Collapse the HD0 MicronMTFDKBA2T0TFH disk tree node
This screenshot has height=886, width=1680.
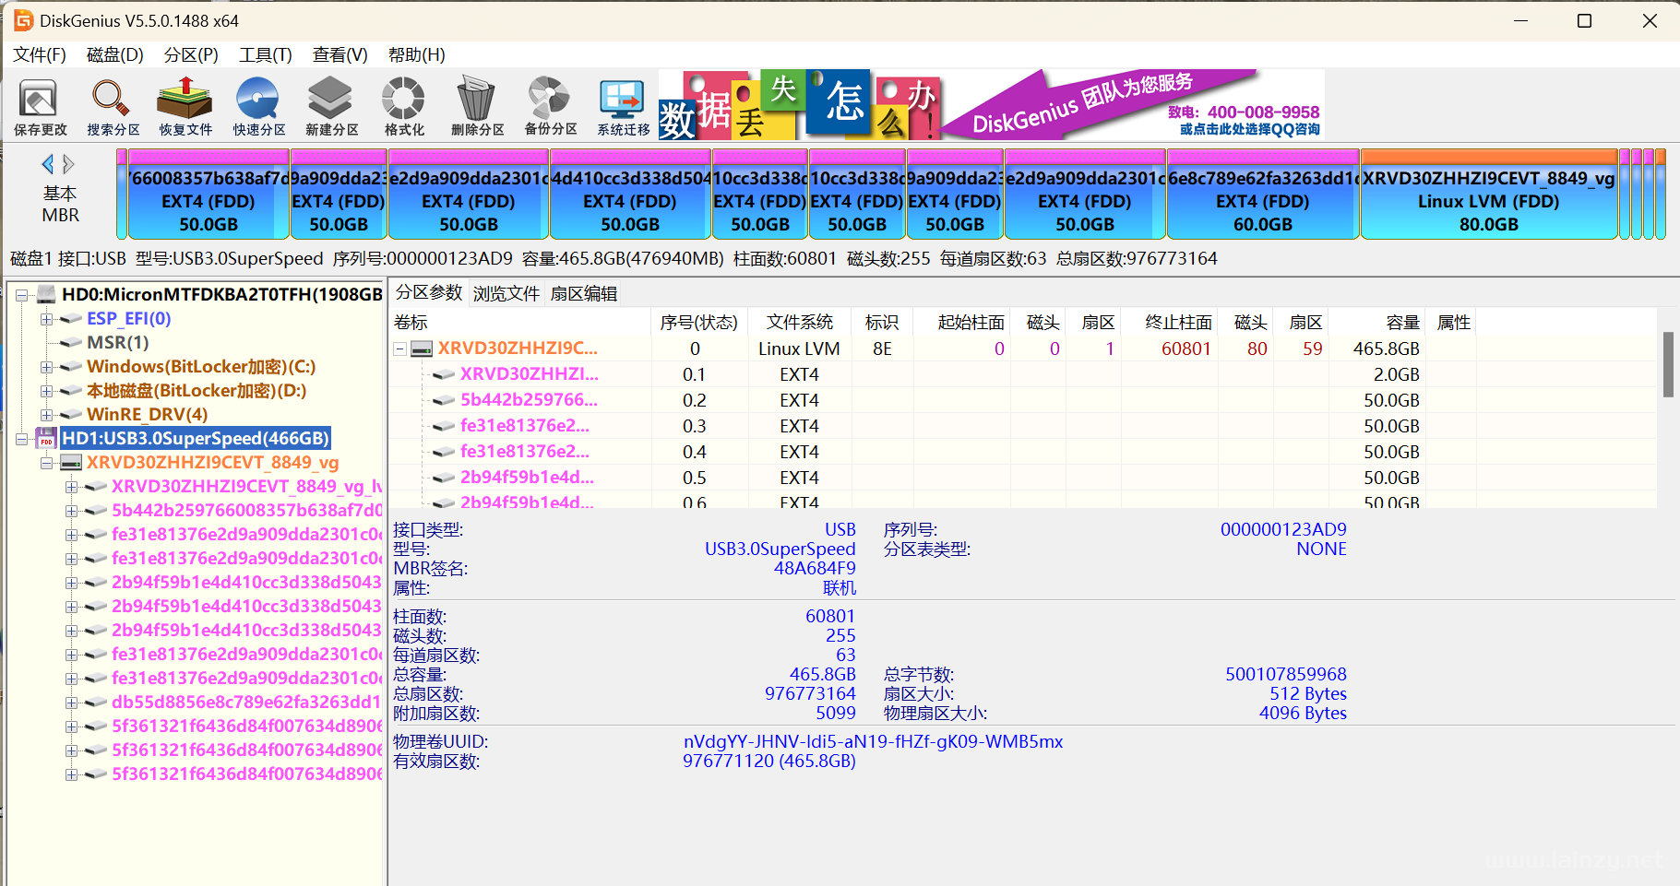(21, 295)
